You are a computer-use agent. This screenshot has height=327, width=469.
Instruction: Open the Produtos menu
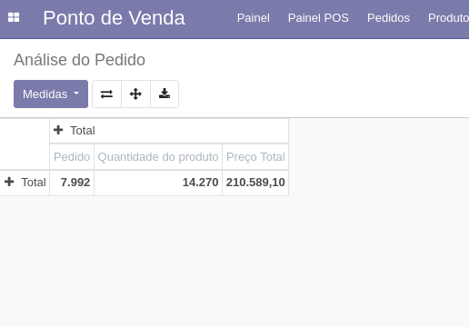tap(448, 18)
